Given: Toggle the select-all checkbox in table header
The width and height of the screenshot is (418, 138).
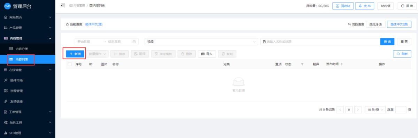Looking at the screenshot, I should pyautogui.click(x=70, y=64).
